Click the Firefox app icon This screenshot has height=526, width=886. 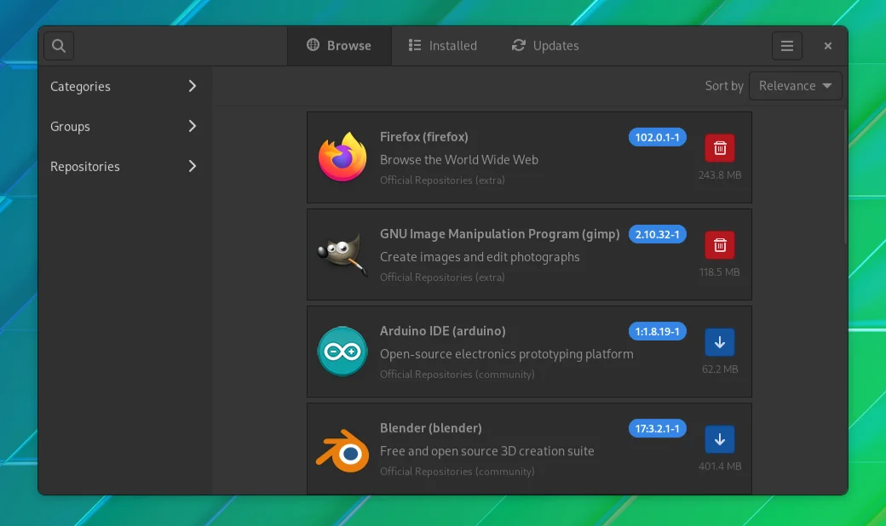342,157
